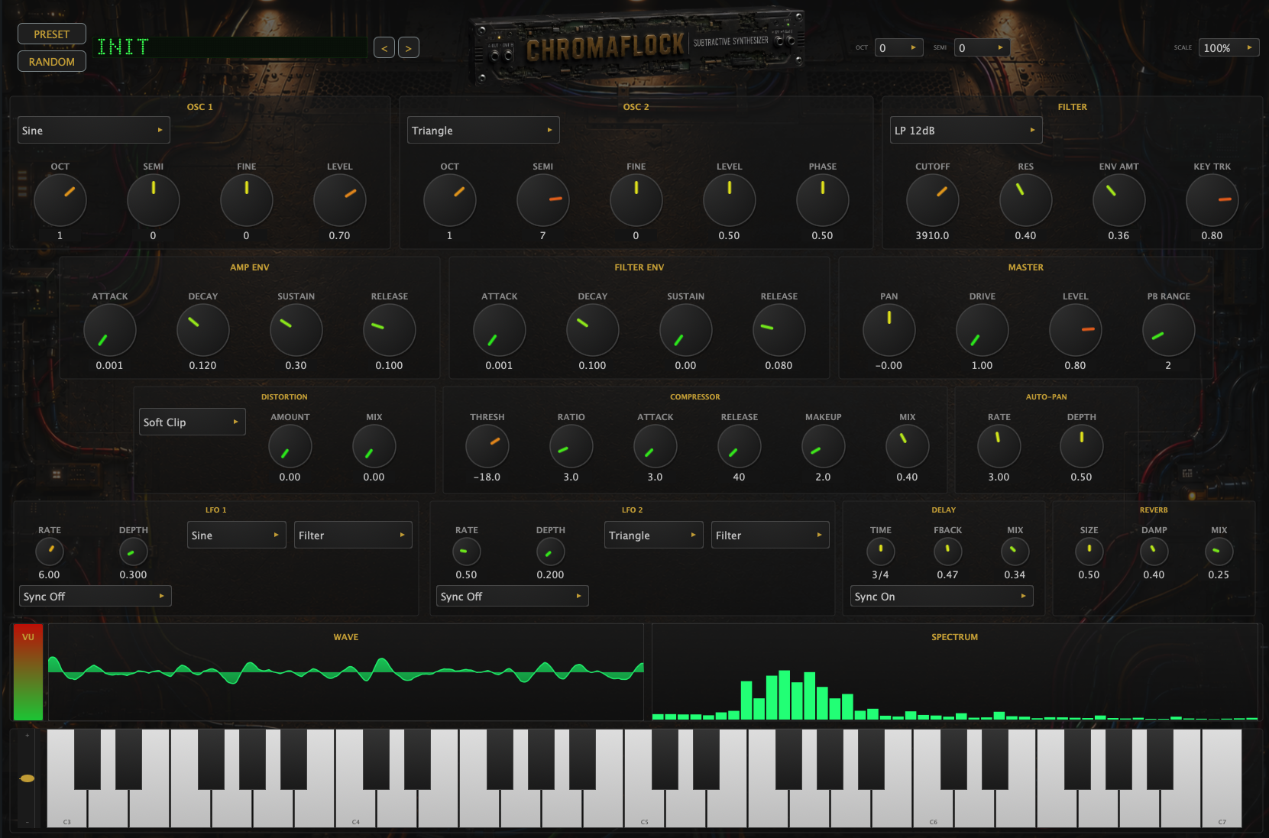1269x838 pixels.
Task: Click the Distortion AMOUNT knob
Action: coord(290,446)
